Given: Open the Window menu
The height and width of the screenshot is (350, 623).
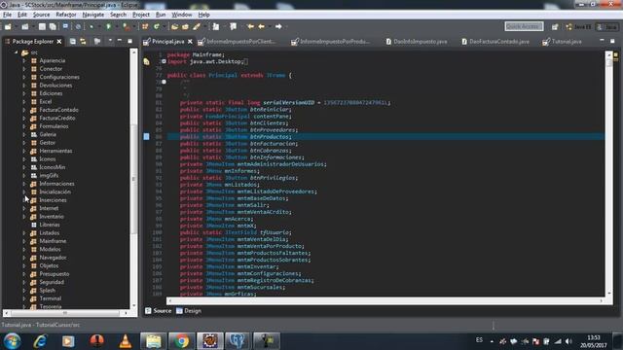Looking at the screenshot, I should point(182,15).
